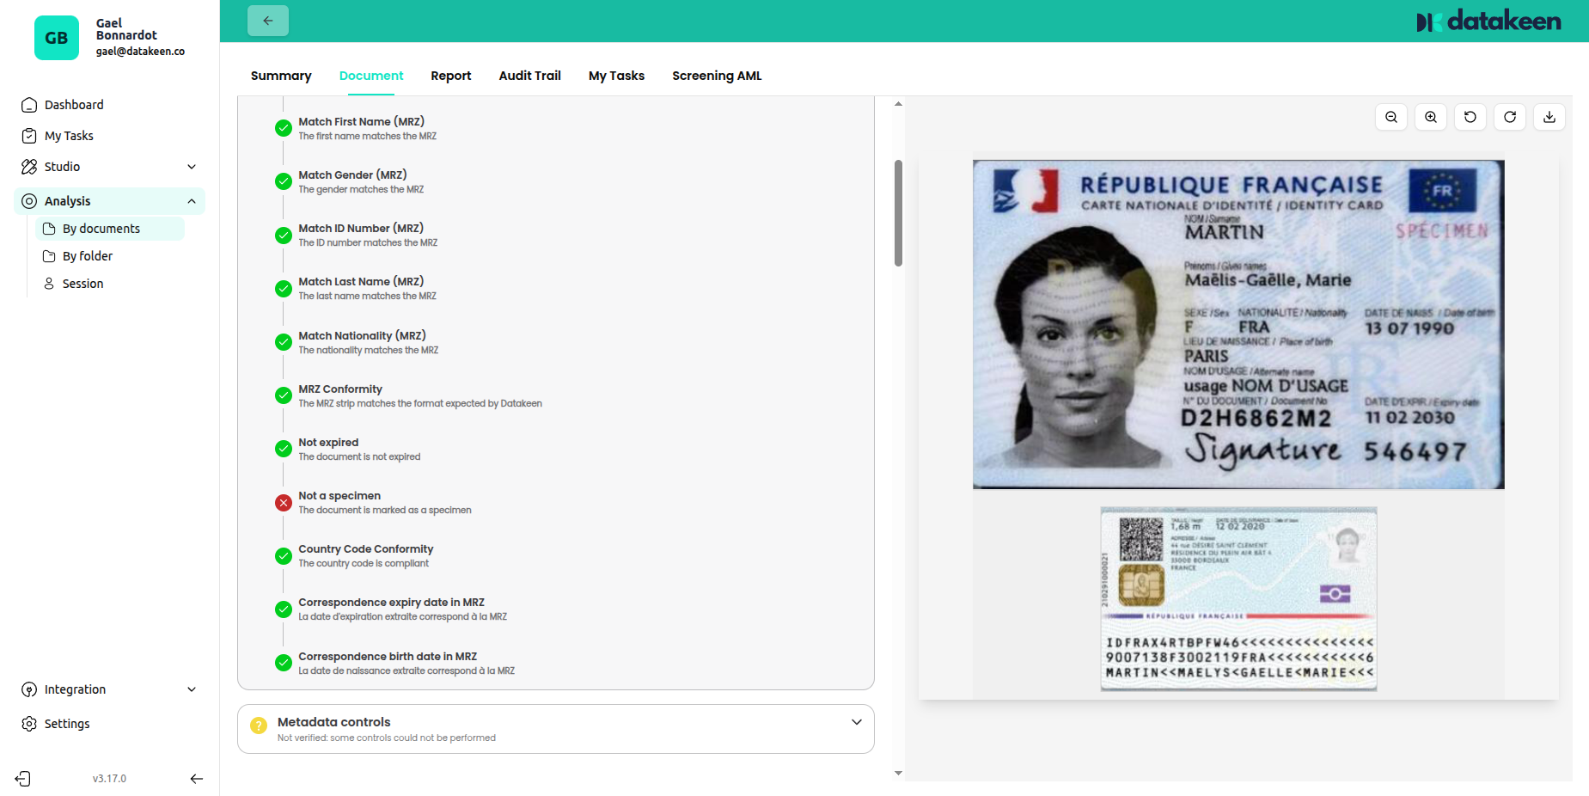Rotate document clockwise
Screen dimensions: 1589x796
tap(1509, 117)
